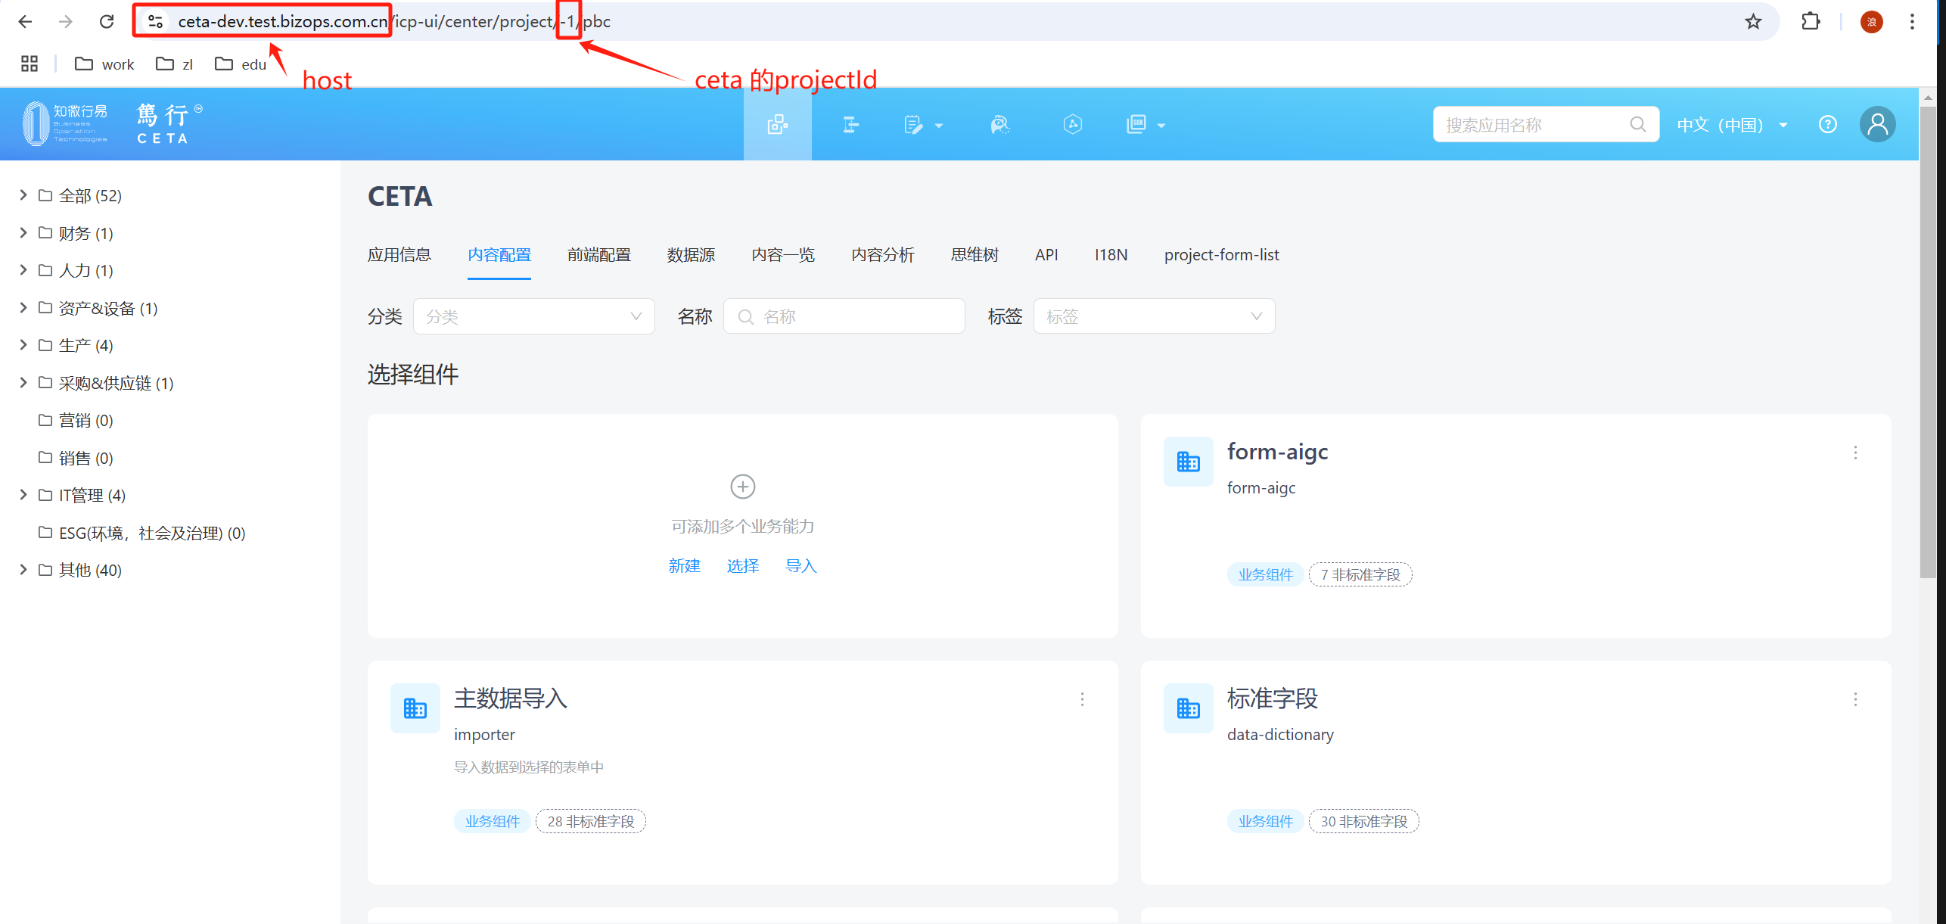Expand the 财务 (1) category

pos(23,232)
